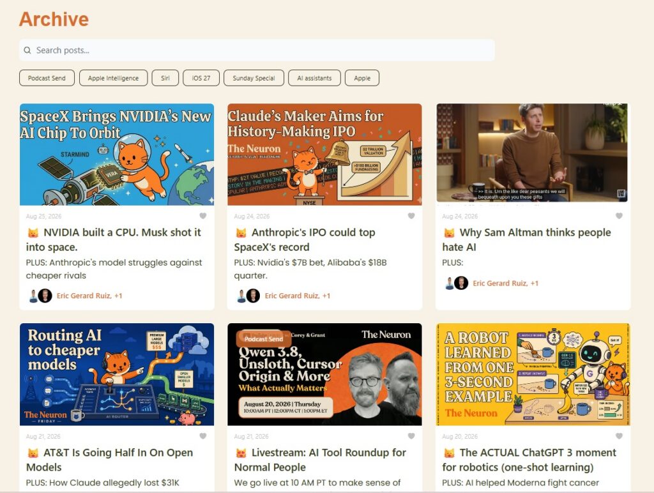Viewport: 654px width, 493px height.
Task: Filter by Podcast Send tag
Action: 47,78
